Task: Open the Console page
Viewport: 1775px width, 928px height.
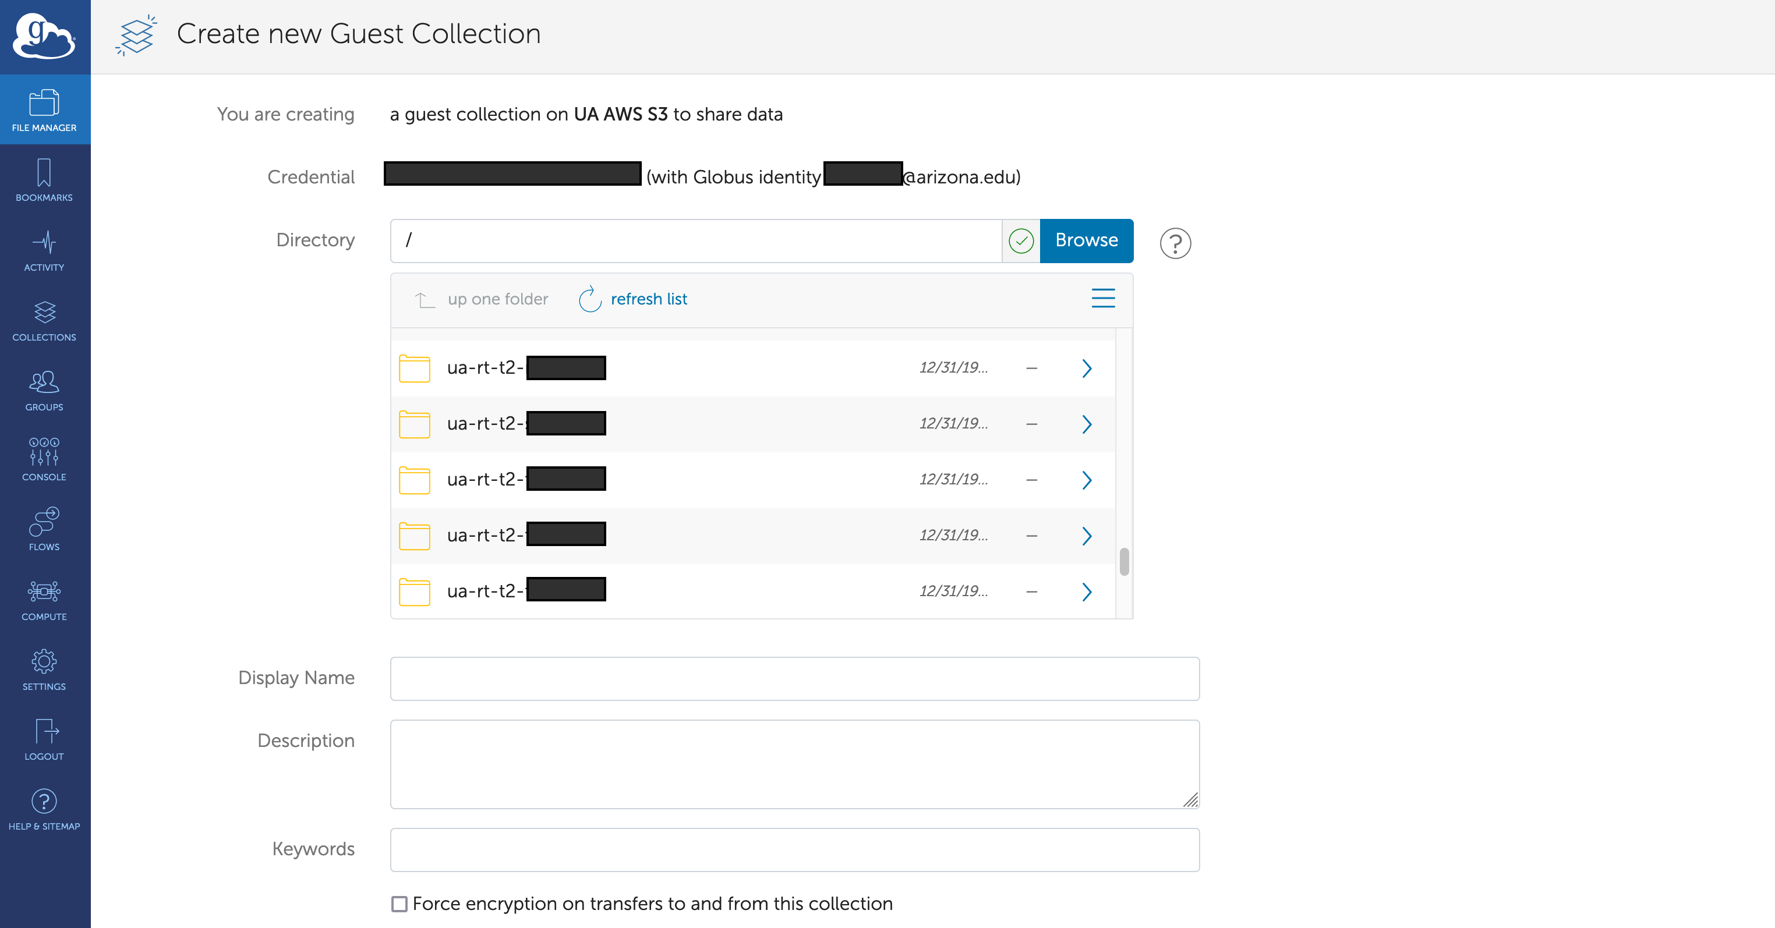Action: (45, 459)
